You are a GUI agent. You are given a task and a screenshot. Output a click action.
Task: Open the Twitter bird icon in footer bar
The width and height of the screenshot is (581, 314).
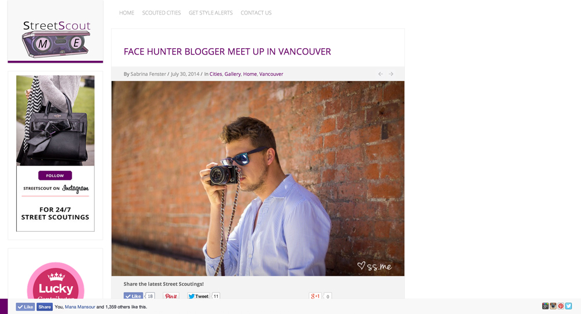coord(568,306)
